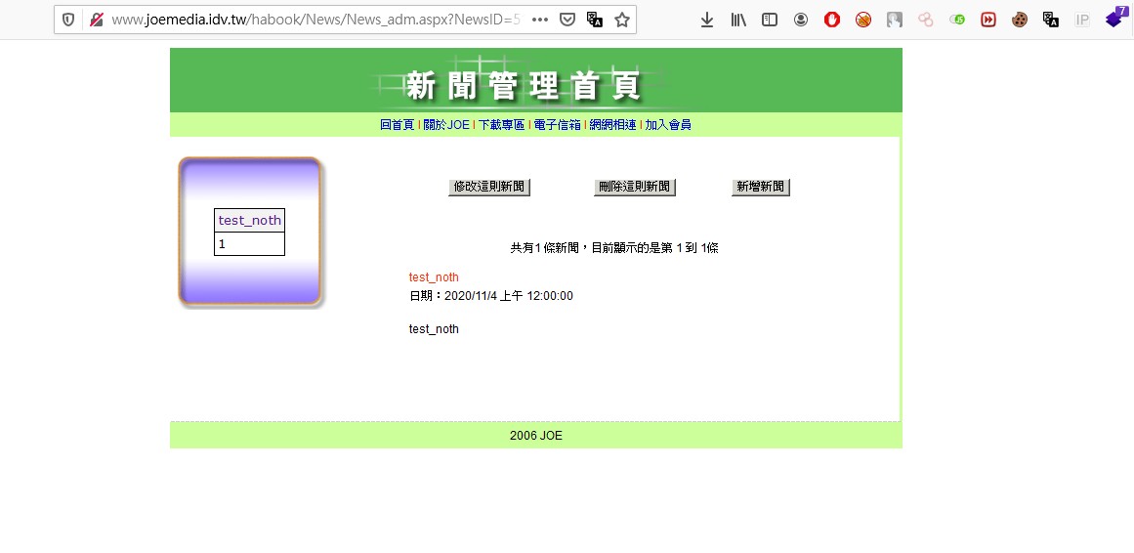The width and height of the screenshot is (1134, 553).
Task: Click the 修改這則新聞 button
Action: pos(489,187)
